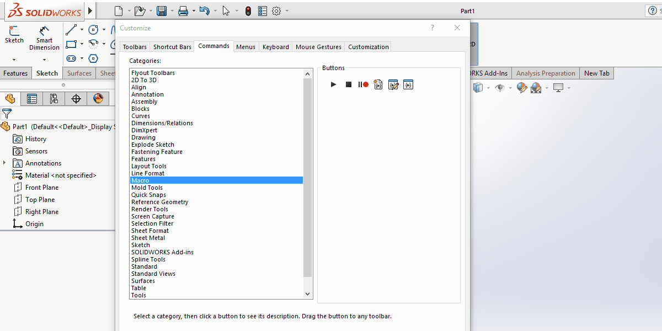
Task: Open the FeatureManager Design Tree tab
Action: [x=10, y=99]
